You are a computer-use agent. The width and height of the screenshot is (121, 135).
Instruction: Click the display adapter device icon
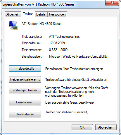[x=13, y=25]
